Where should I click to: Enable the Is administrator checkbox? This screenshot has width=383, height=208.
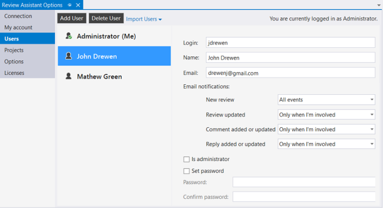pyautogui.click(x=187, y=159)
